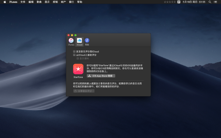
Task: Open the 歌曲 menu
Action: pos(39,2)
